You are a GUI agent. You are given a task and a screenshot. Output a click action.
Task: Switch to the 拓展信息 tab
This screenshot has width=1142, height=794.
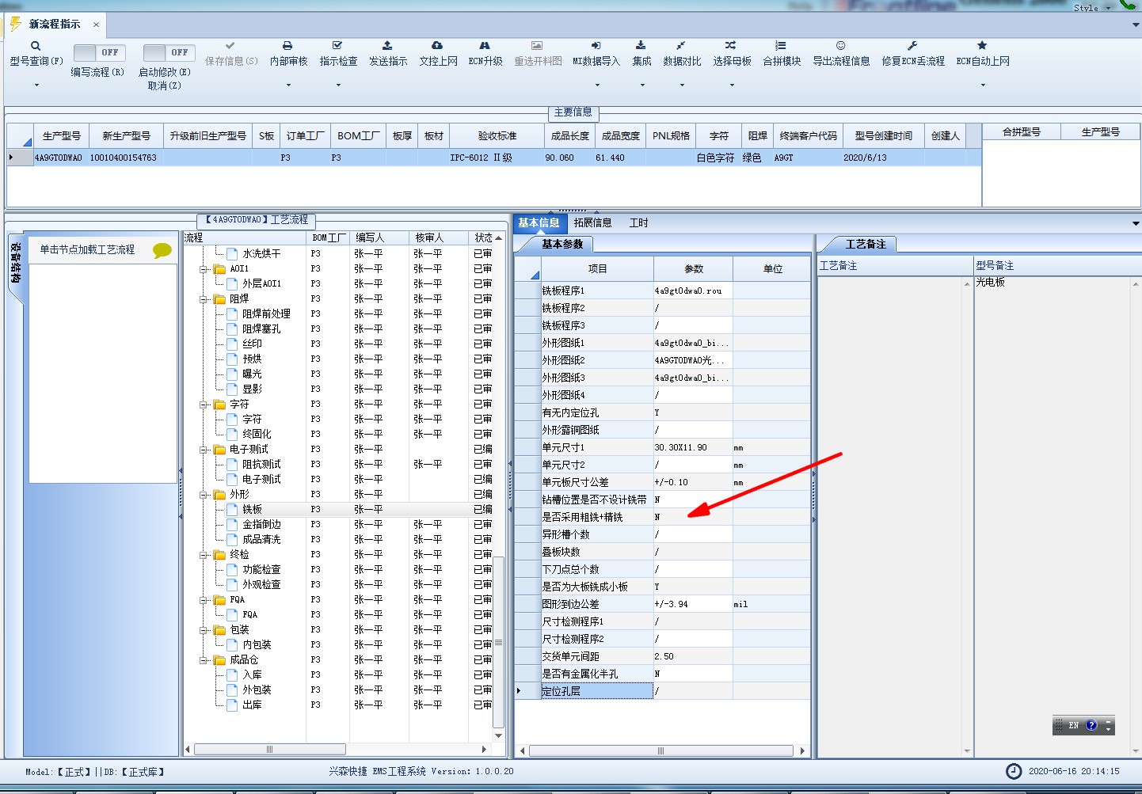tap(593, 223)
